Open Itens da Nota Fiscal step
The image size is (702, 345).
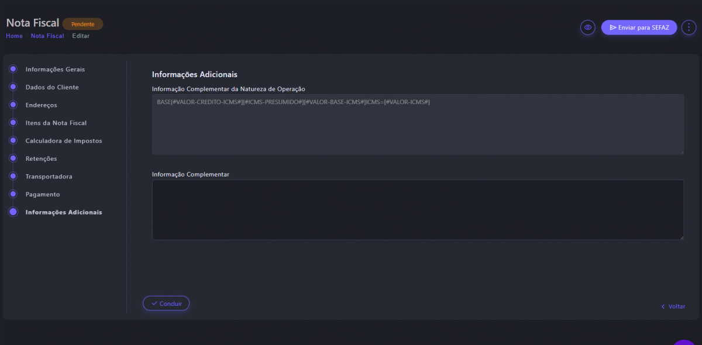pyautogui.click(x=56, y=123)
